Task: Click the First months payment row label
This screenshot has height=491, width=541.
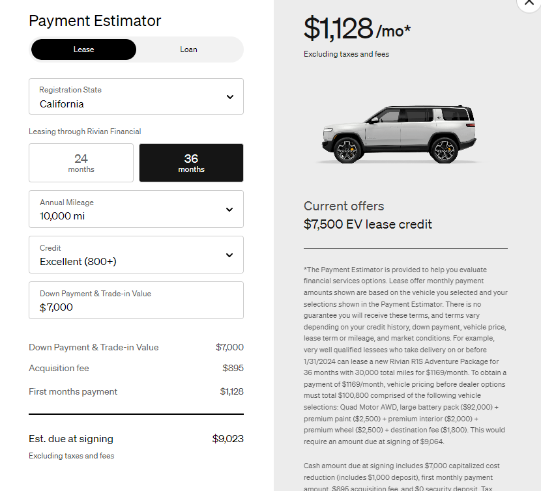Action: click(x=73, y=392)
